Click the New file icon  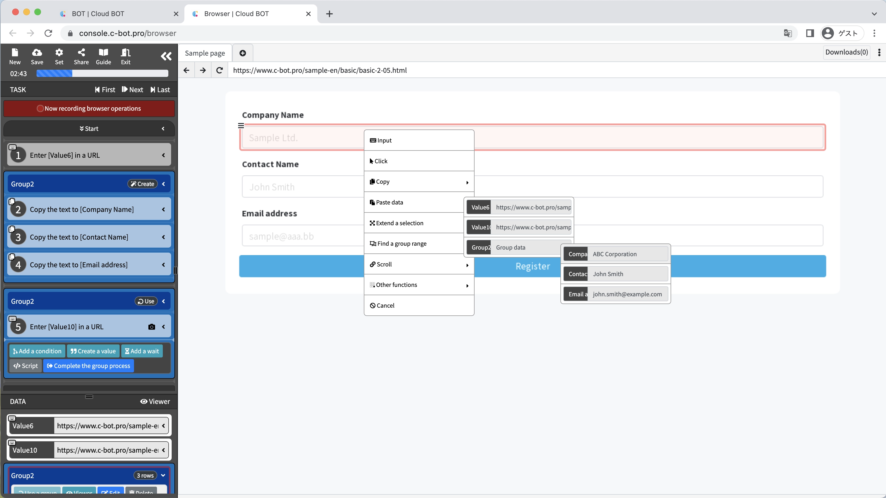click(15, 53)
